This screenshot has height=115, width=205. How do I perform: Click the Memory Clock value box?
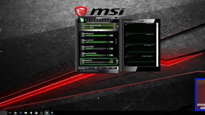pyautogui.click(x=111, y=55)
